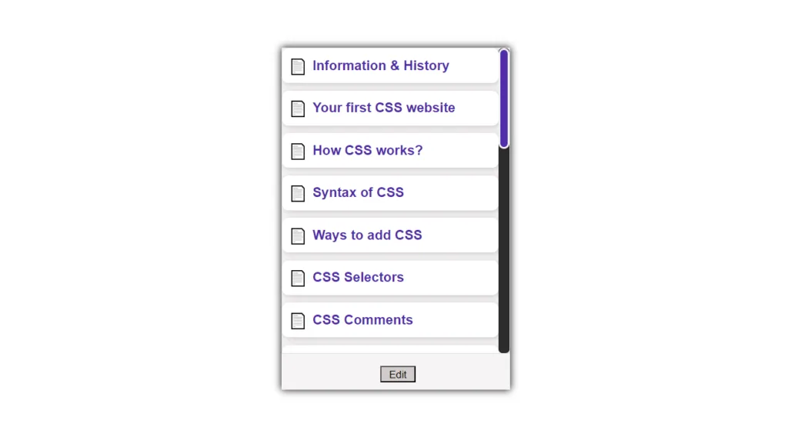This screenshot has height=447, width=788.
Task: Click the Edit button
Action: tap(398, 374)
